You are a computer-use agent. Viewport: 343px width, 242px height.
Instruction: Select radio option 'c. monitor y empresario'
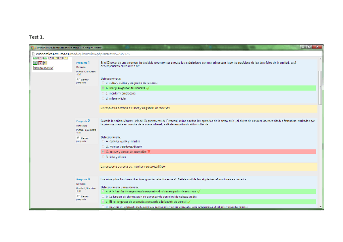102,93
